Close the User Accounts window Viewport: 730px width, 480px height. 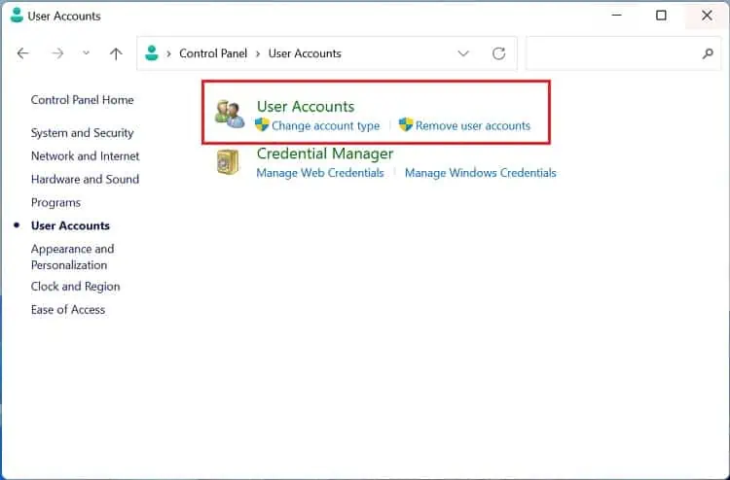(707, 16)
